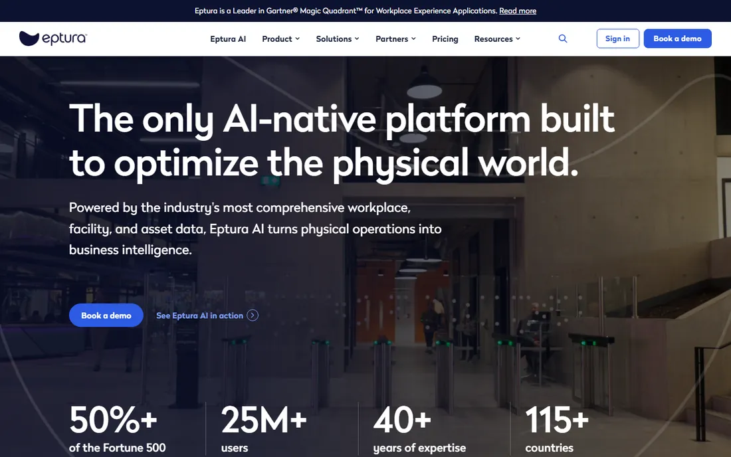
Task: Click Book a demo in header
Action: 677,39
